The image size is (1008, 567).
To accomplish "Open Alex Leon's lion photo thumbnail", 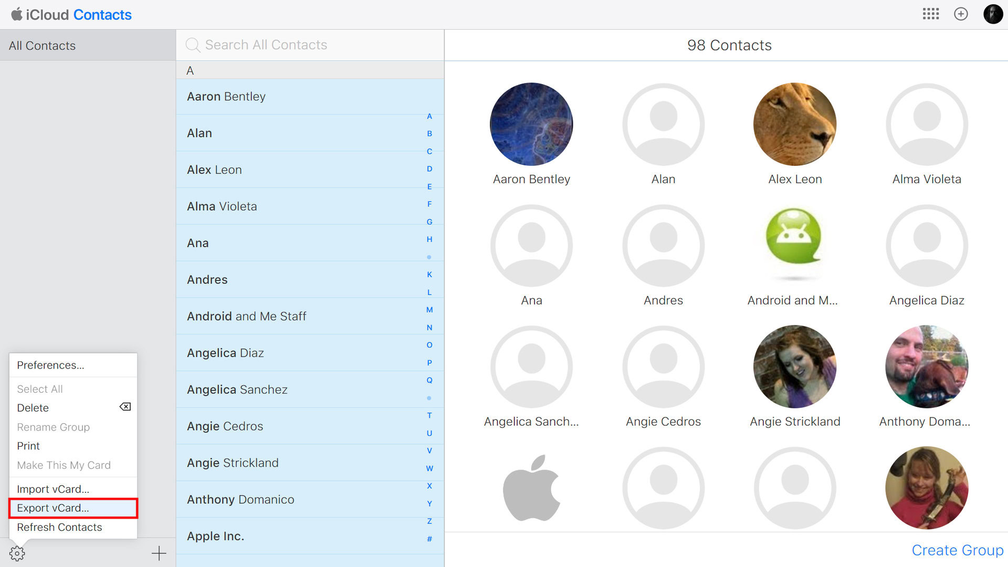I will pos(794,124).
